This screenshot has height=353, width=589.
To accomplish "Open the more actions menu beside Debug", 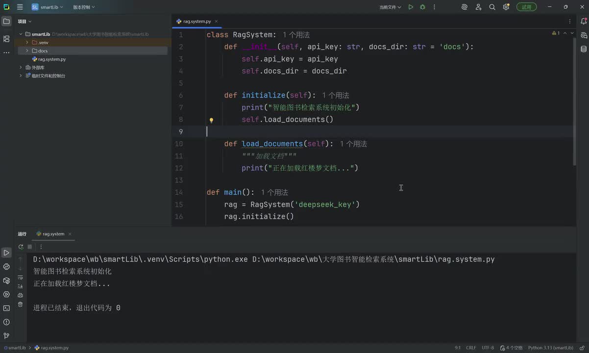I will [x=434, y=7].
